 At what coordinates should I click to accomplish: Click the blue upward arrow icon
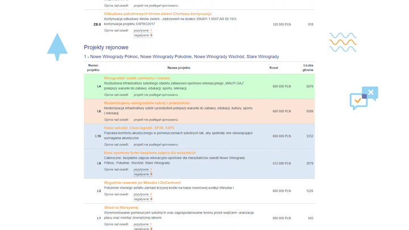tap(57, 46)
